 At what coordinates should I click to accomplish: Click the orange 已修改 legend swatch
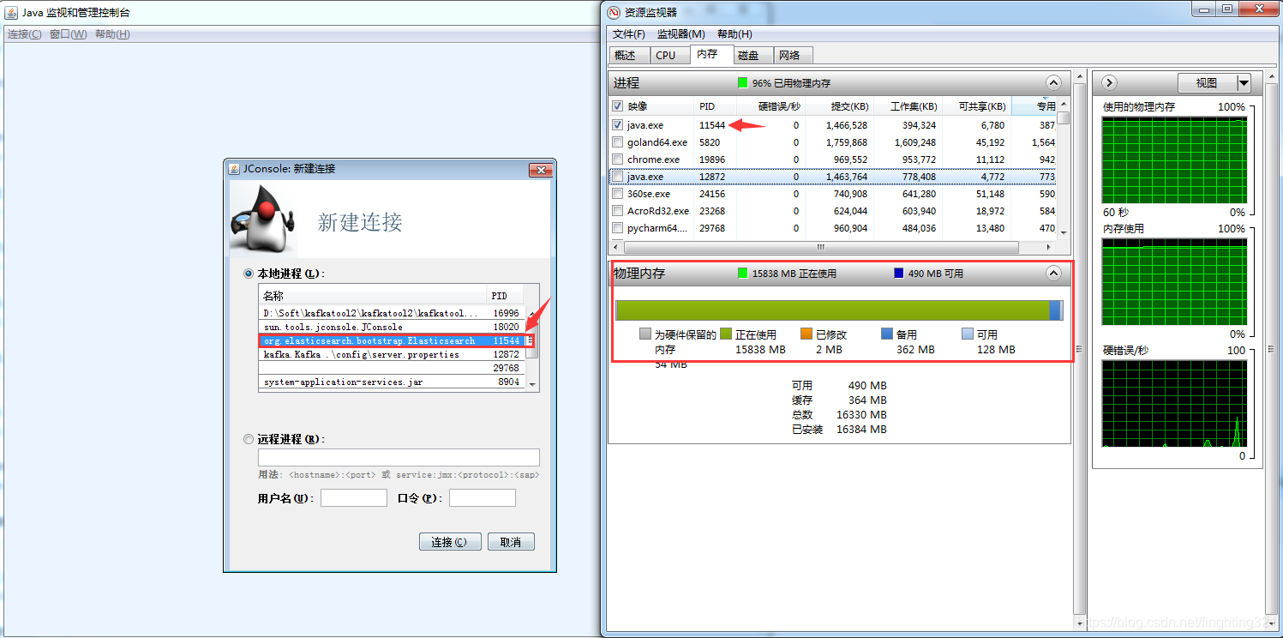pyautogui.click(x=806, y=334)
